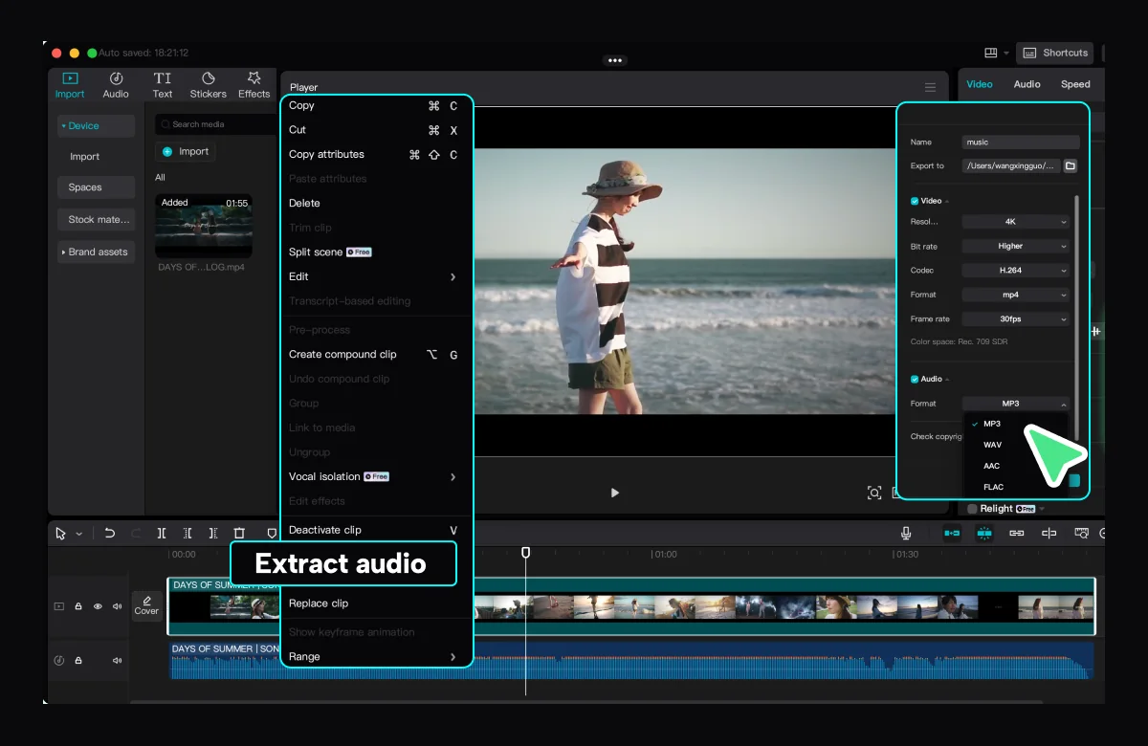Start voiceover recording with the microphone icon
The height and width of the screenshot is (746, 1148).
click(x=906, y=533)
